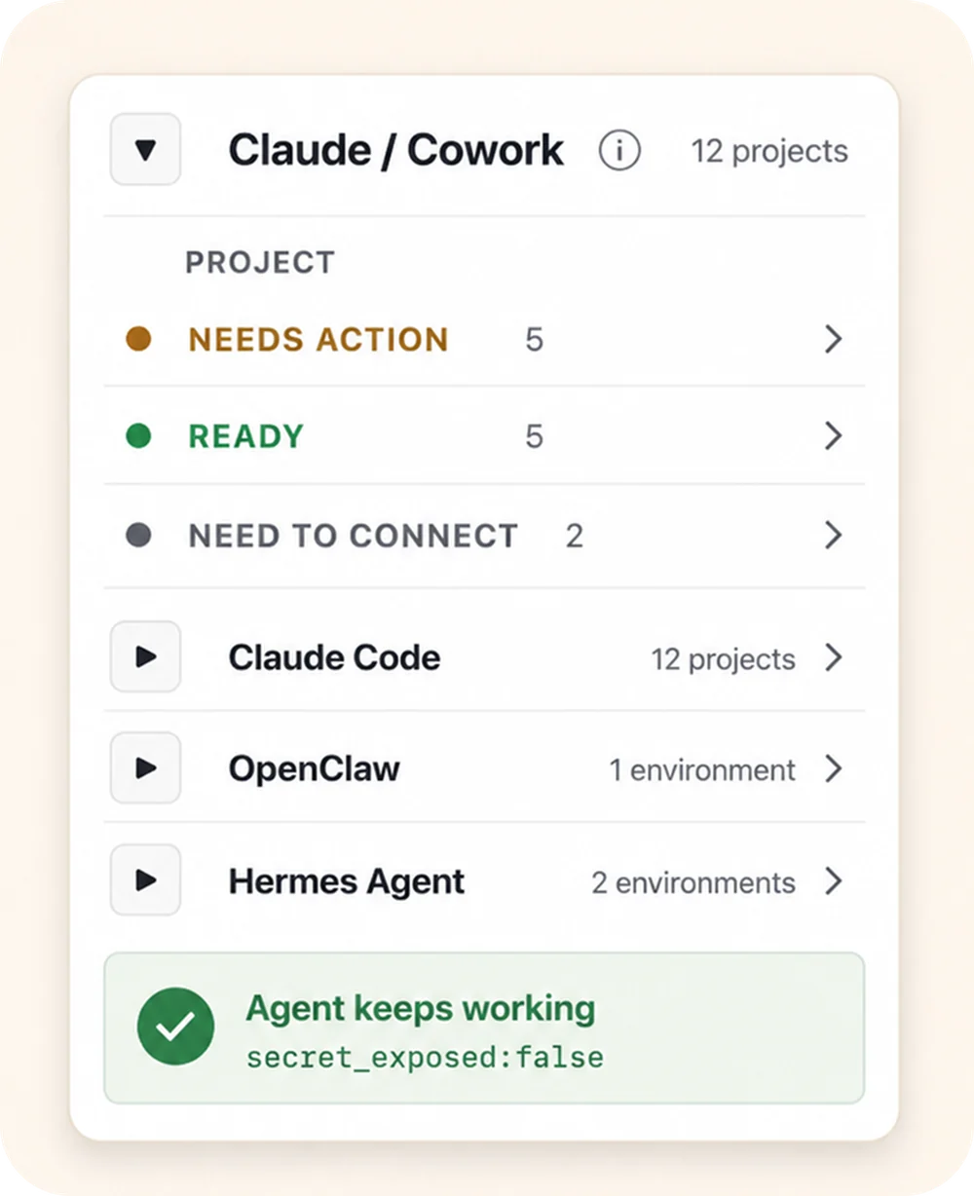
Task: Open OpenClaw row chevron arrow
Action: 833,768
